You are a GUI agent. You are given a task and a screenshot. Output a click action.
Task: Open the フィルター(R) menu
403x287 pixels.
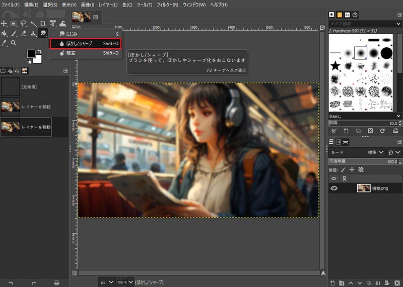click(x=167, y=5)
